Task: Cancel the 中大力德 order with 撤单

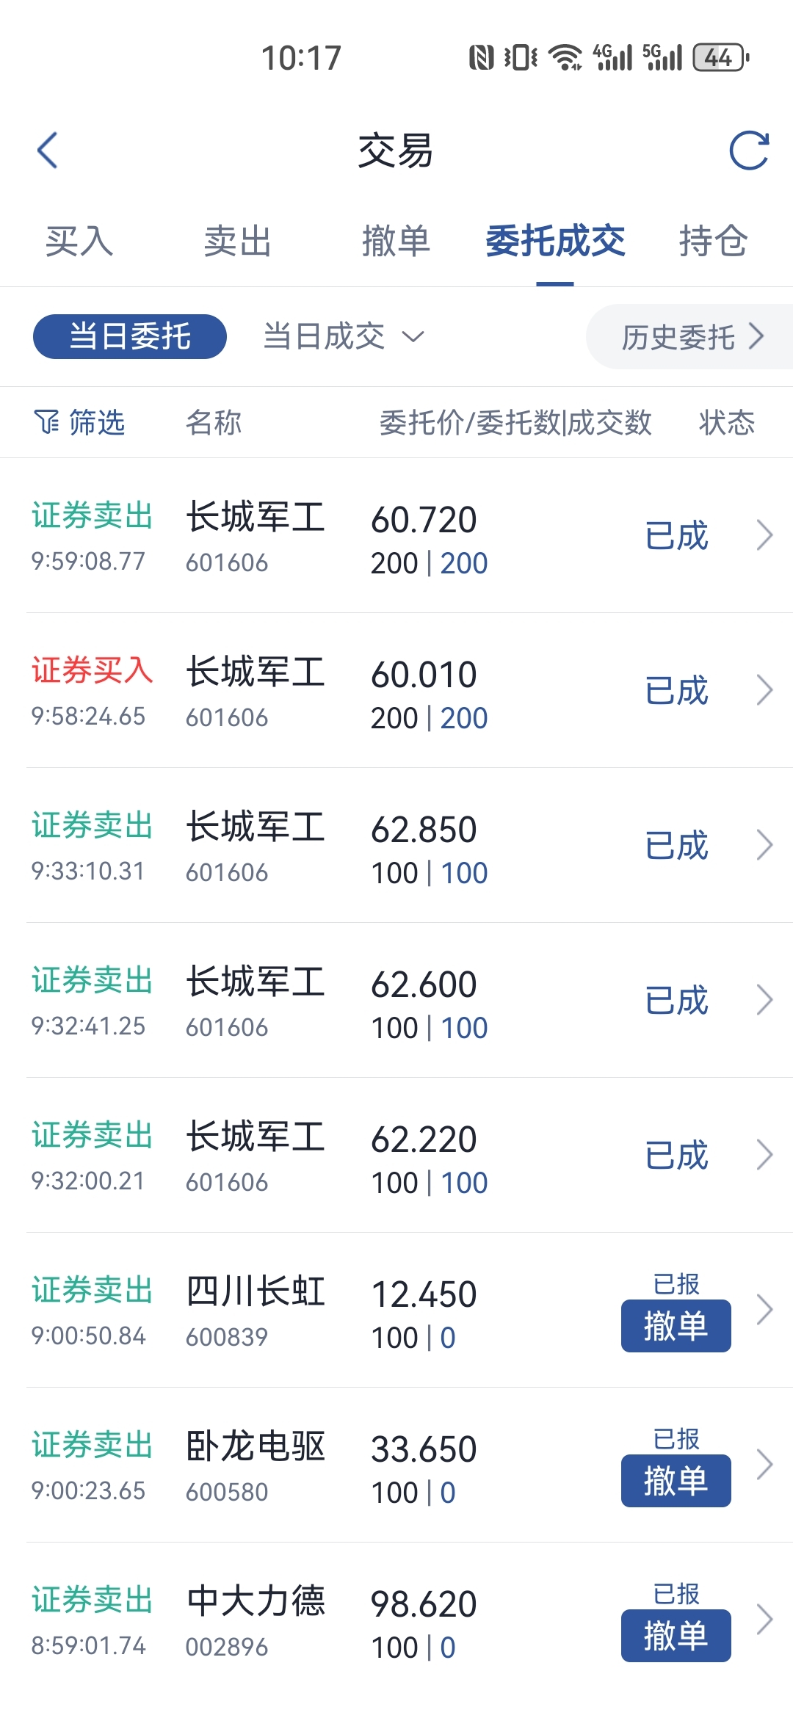Action: coord(676,1636)
